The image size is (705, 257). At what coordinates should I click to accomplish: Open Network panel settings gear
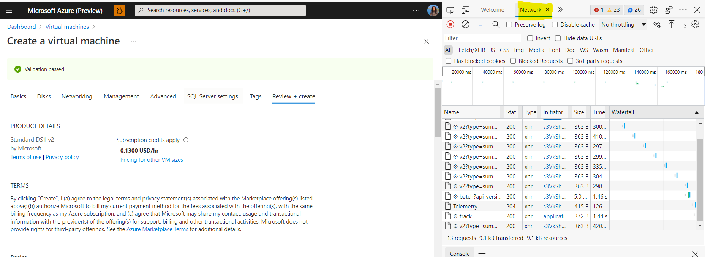click(695, 24)
